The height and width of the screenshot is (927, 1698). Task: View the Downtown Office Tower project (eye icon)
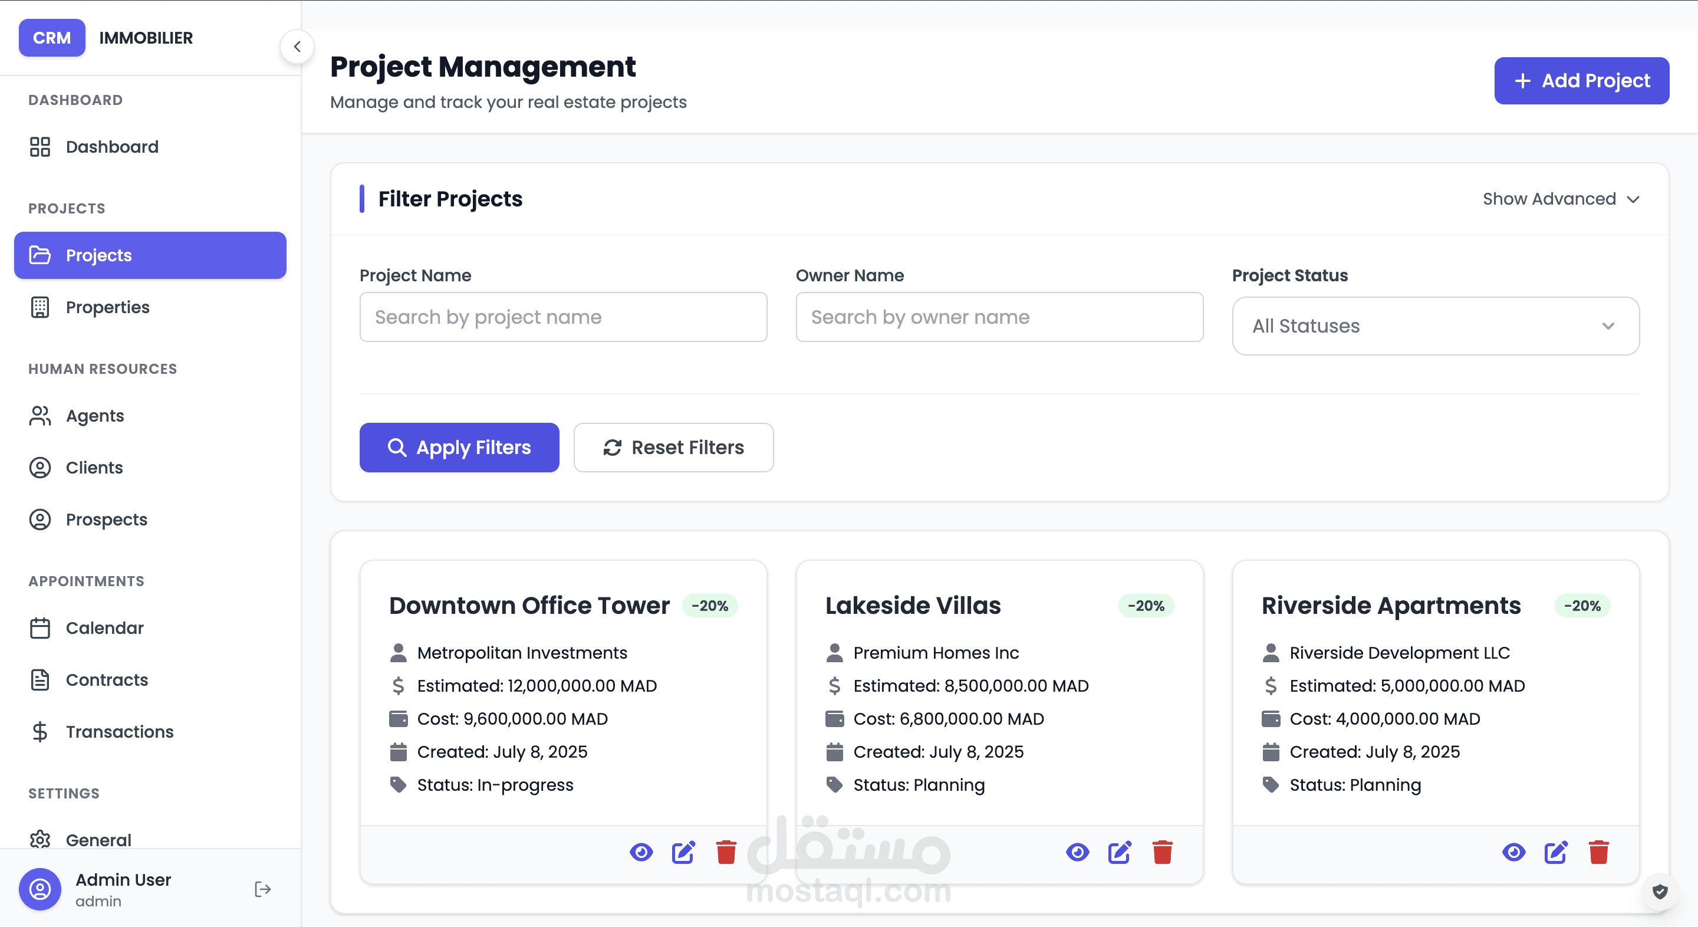(x=641, y=853)
